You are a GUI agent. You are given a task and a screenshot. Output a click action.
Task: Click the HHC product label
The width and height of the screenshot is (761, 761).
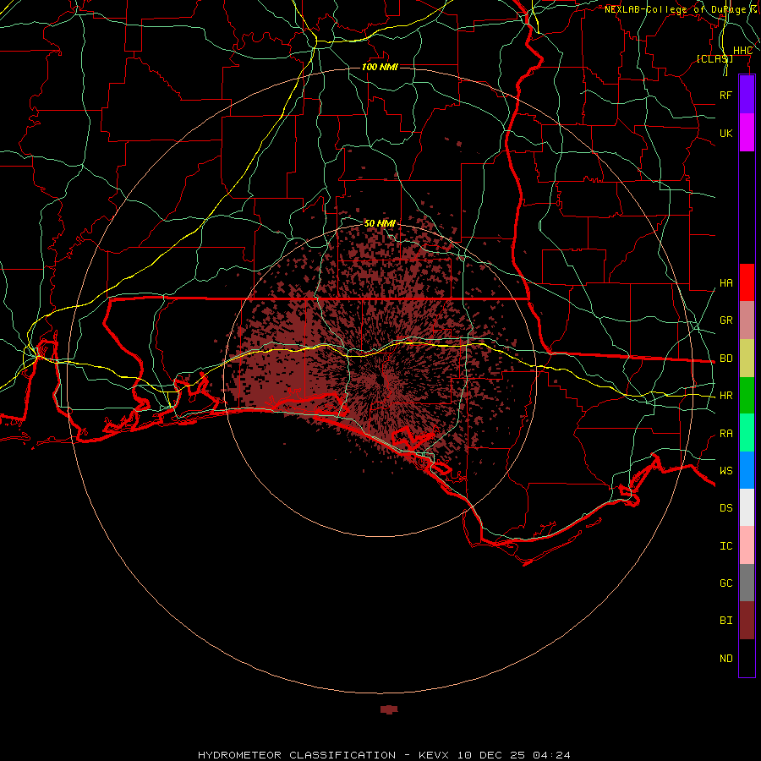pos(742,51)
